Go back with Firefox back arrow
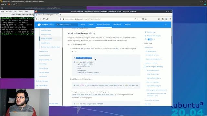Screen dimensions: 207x116 pyautogui.click(x=37, y=19)
